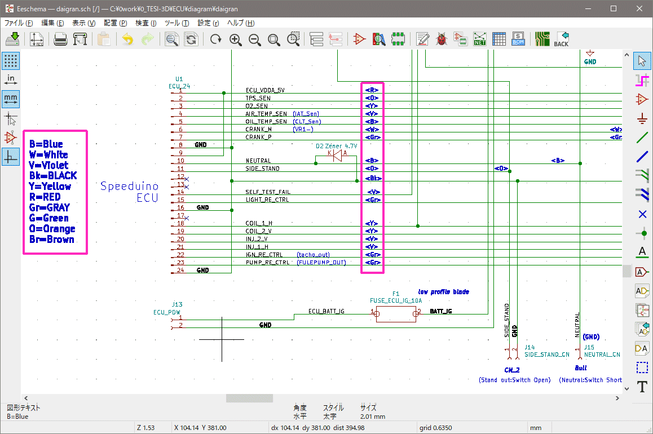This screenshot has height=434, width=653.
Task: Activate the highlight net tool
Action: tap(642, 80)
